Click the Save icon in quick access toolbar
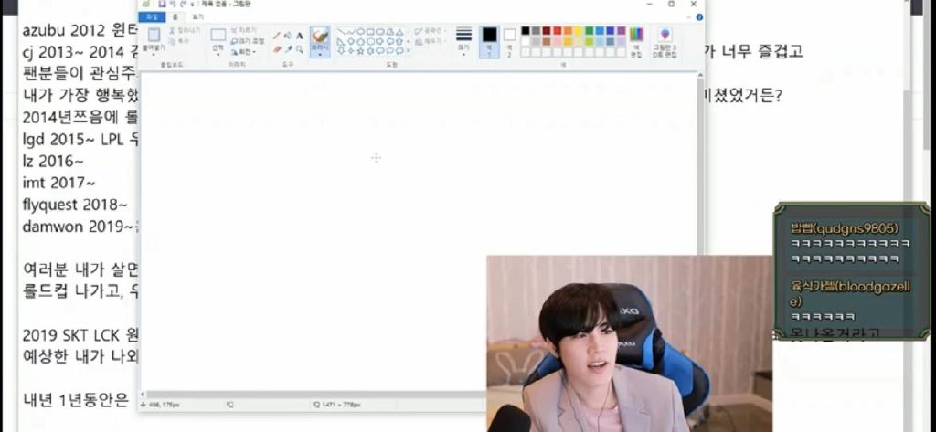936x432 pixels. pos(163,4)
